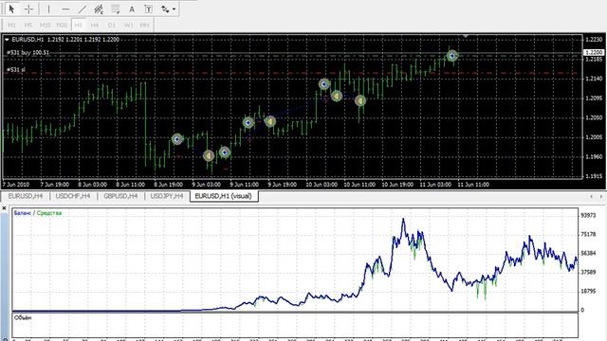
Task: Select the Equidistant Channel tool
Action: click(x=99, y=9)
